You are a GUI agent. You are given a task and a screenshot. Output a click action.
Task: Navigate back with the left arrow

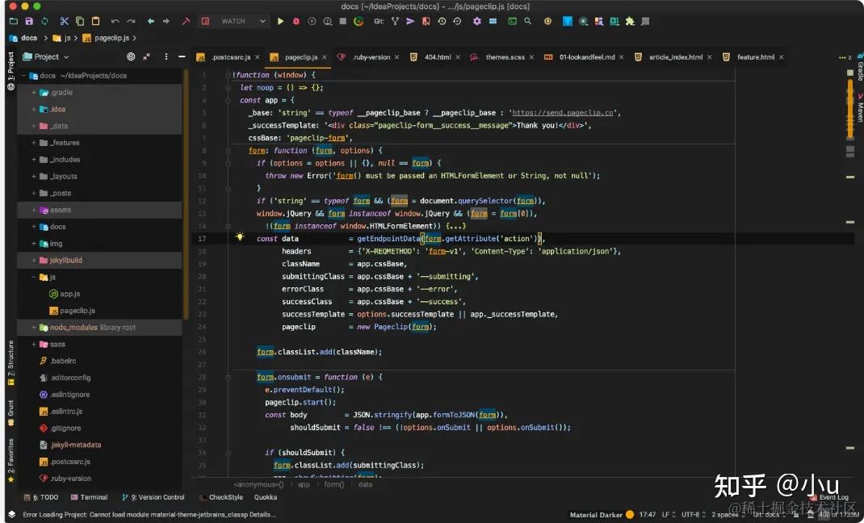tap(150, 22)
